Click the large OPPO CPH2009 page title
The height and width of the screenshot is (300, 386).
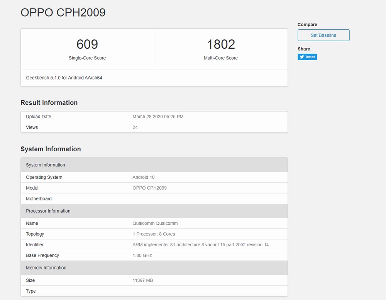pos(63,12)
